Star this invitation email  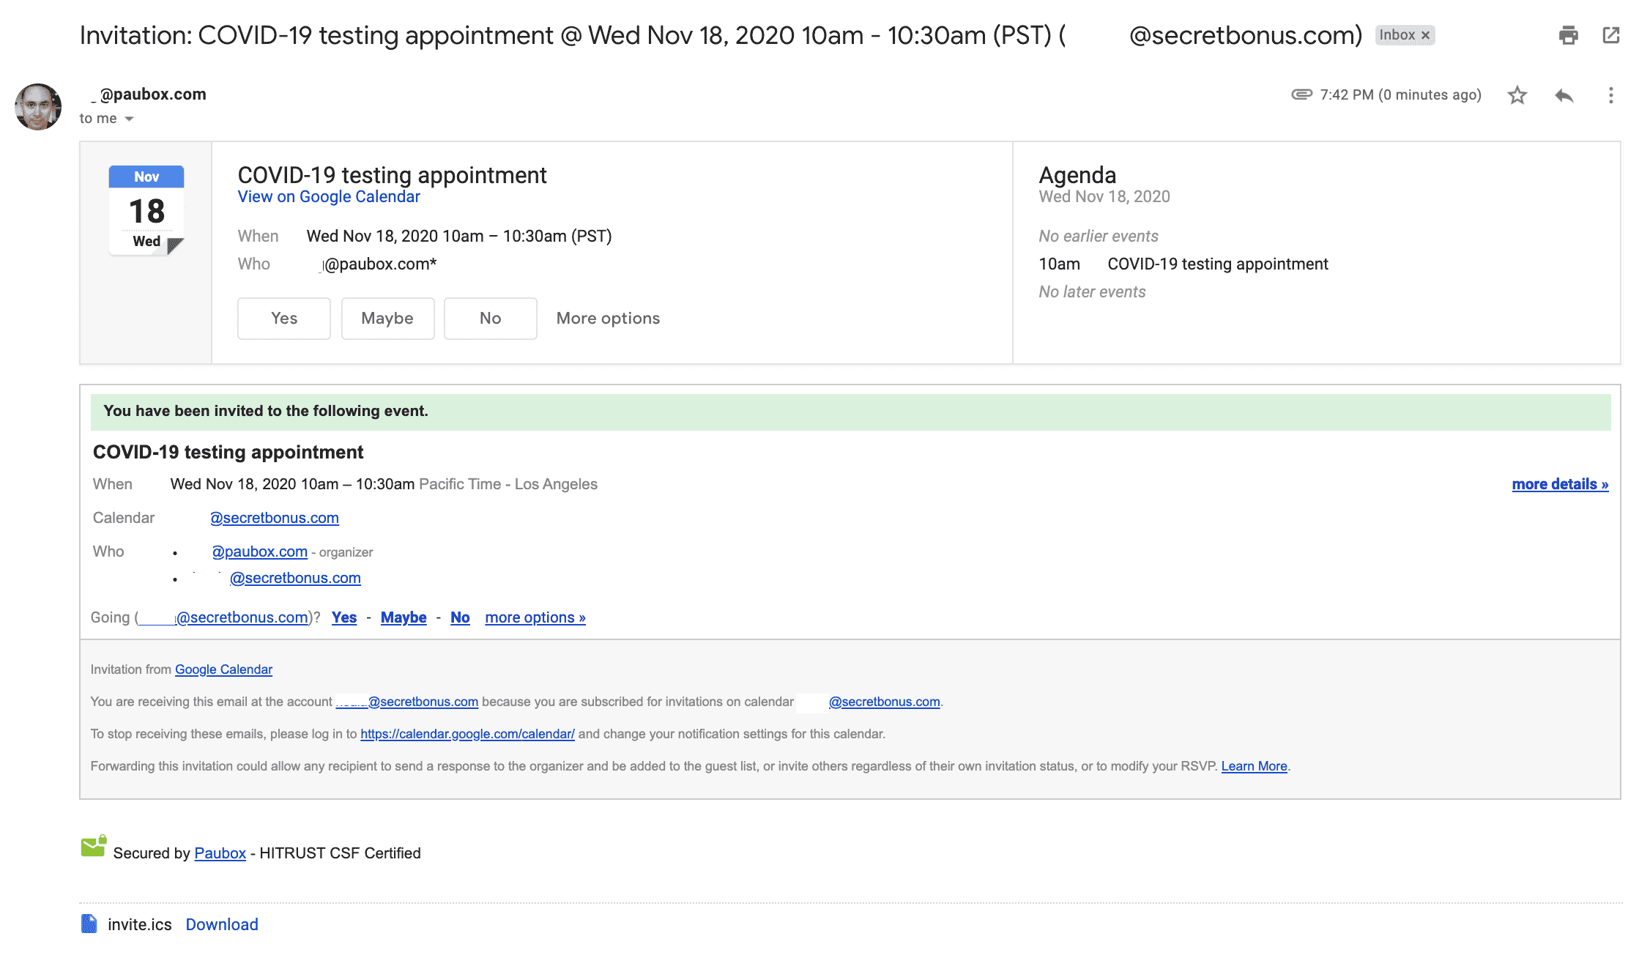[x=1517, y=95]
